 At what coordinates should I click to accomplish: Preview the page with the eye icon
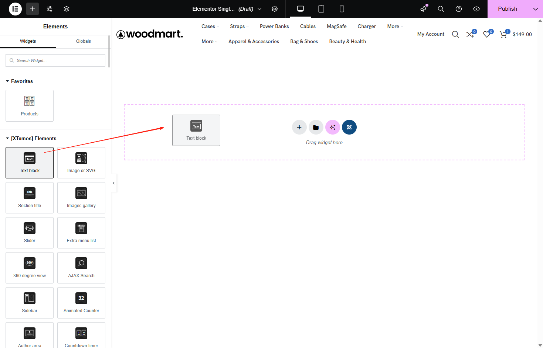476,8
